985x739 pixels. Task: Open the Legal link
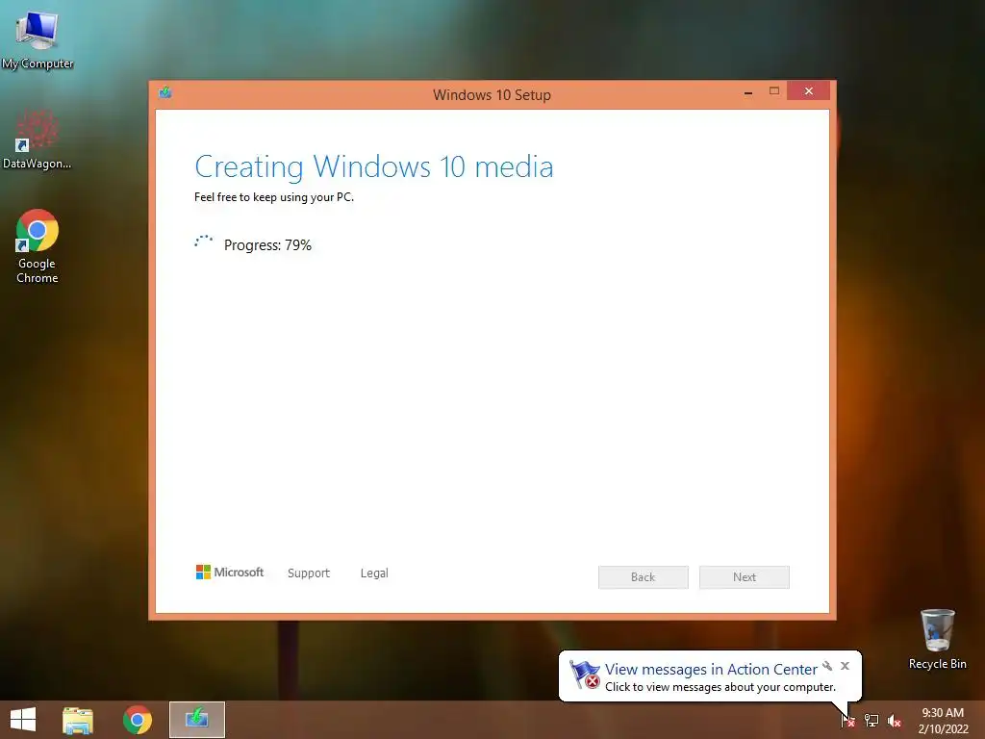point(374,573)
